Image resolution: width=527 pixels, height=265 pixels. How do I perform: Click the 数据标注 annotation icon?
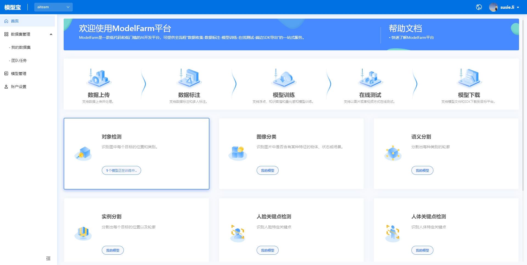pos(189,79)
